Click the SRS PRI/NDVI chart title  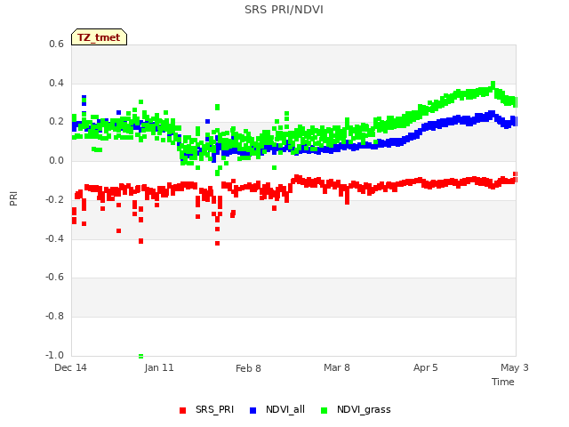pyautogui.click(x=284, y=10)
